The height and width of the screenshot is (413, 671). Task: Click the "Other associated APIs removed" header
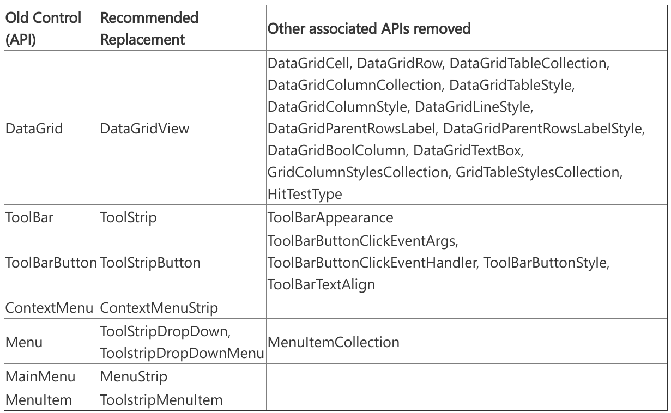tap(369, 29)
